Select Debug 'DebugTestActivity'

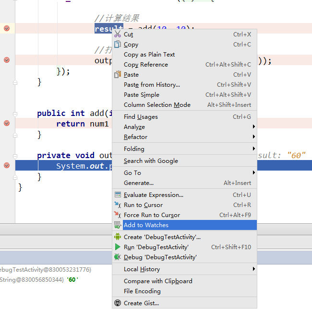pyautogui.click(x=184, y=257)
